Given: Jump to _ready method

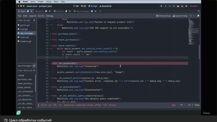Looking at the screenshot, I should click(21, 75).
